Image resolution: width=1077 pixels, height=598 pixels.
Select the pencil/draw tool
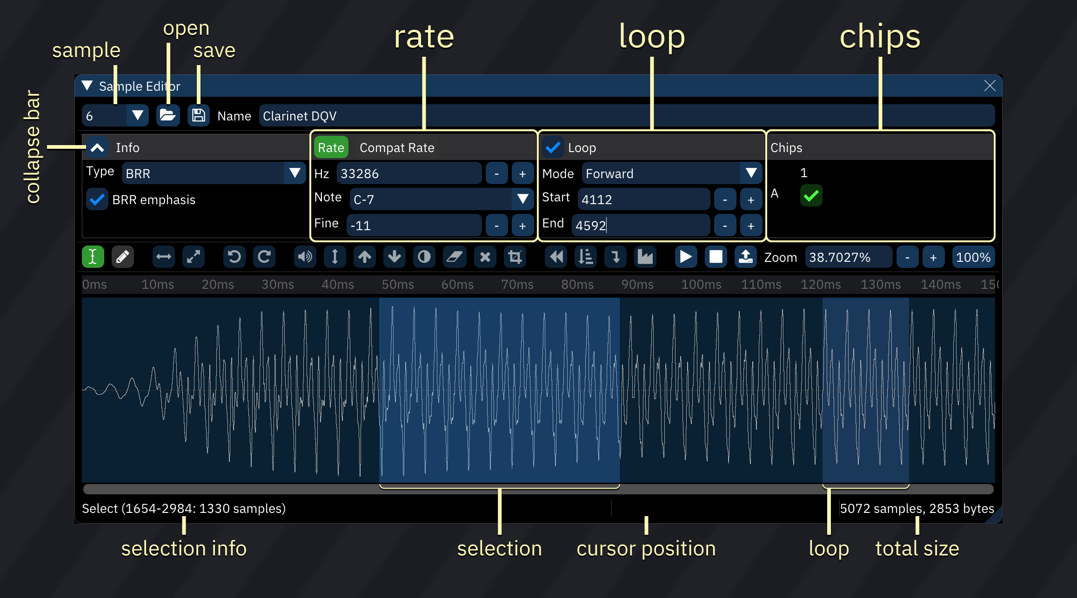pyautogui.click(x=123, y=256)
